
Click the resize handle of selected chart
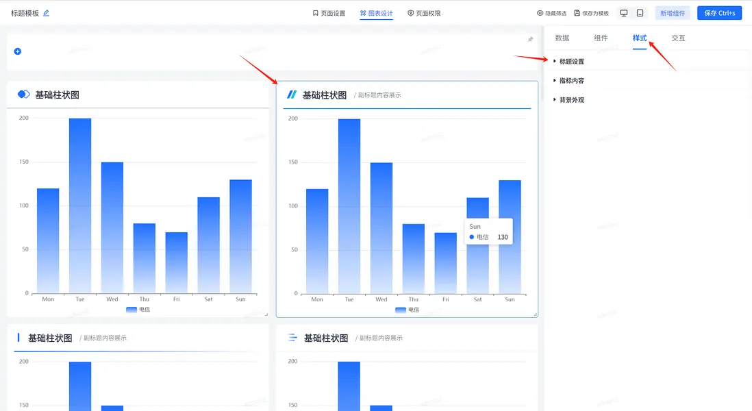(x=535, y=314)
